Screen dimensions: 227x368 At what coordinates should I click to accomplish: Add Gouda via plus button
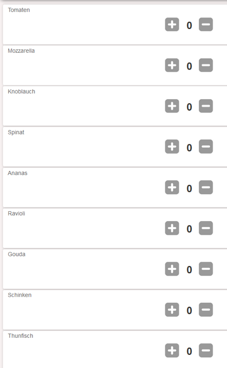coord(172,269)
